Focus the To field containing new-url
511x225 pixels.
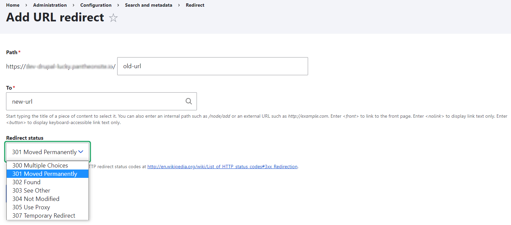click(95, 101)
